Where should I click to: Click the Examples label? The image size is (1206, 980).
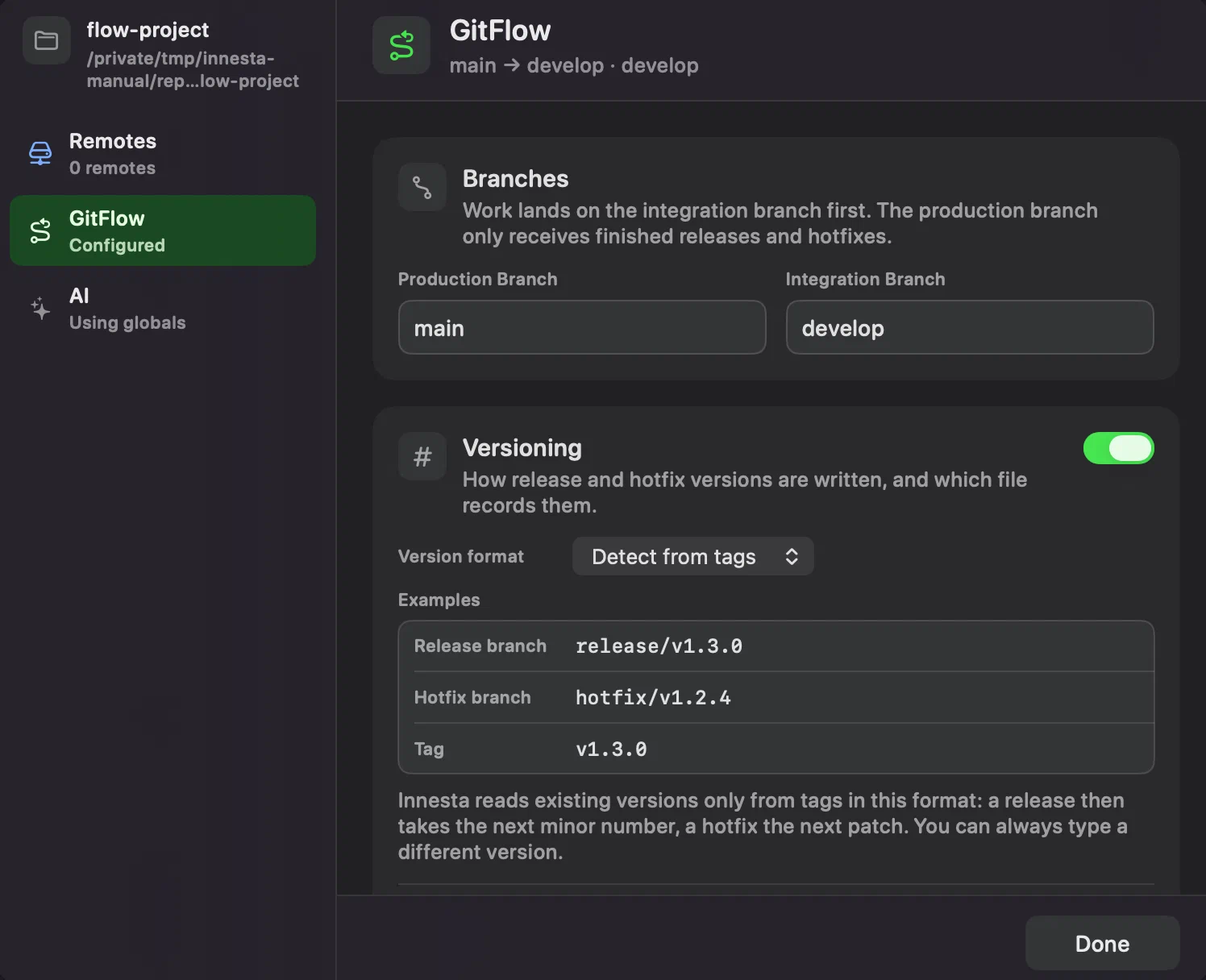coord(439,600)
